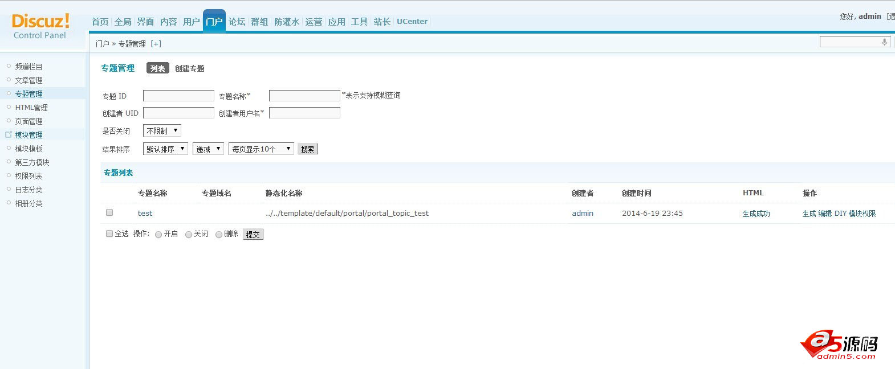Open 第三方模块 in the sidebar
Viewport: 895px width, 369px height.
[32, 162]
